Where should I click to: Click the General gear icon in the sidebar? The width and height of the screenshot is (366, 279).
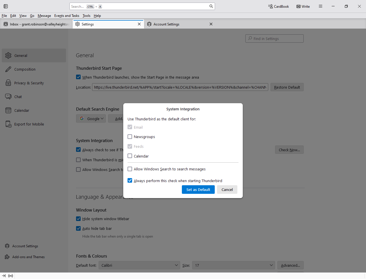click(8, 55)
